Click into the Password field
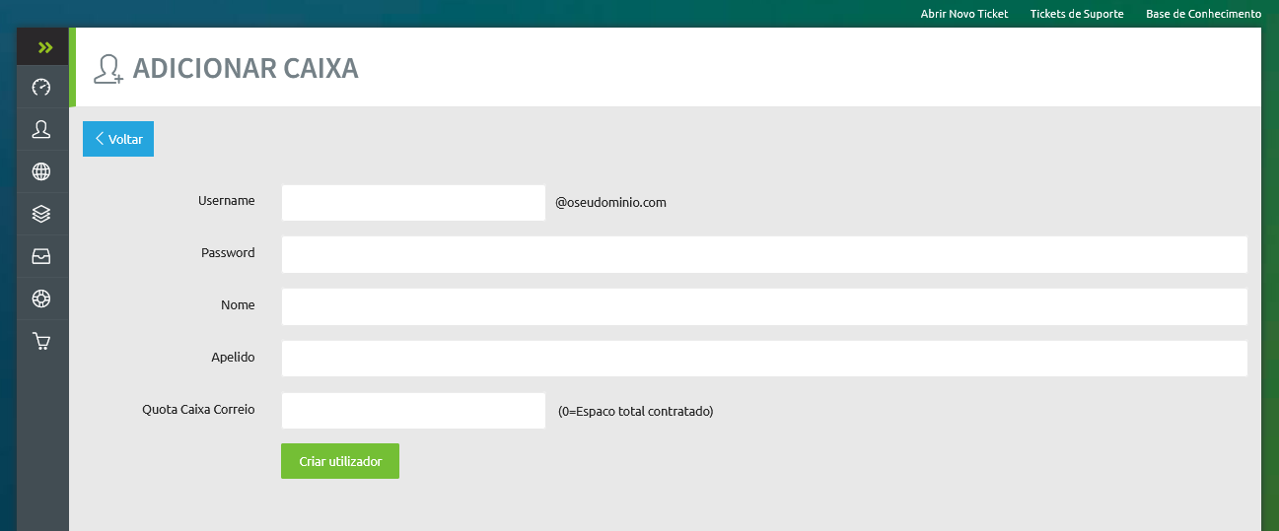This screenshot has width=1279, height=531. [764, 254]
